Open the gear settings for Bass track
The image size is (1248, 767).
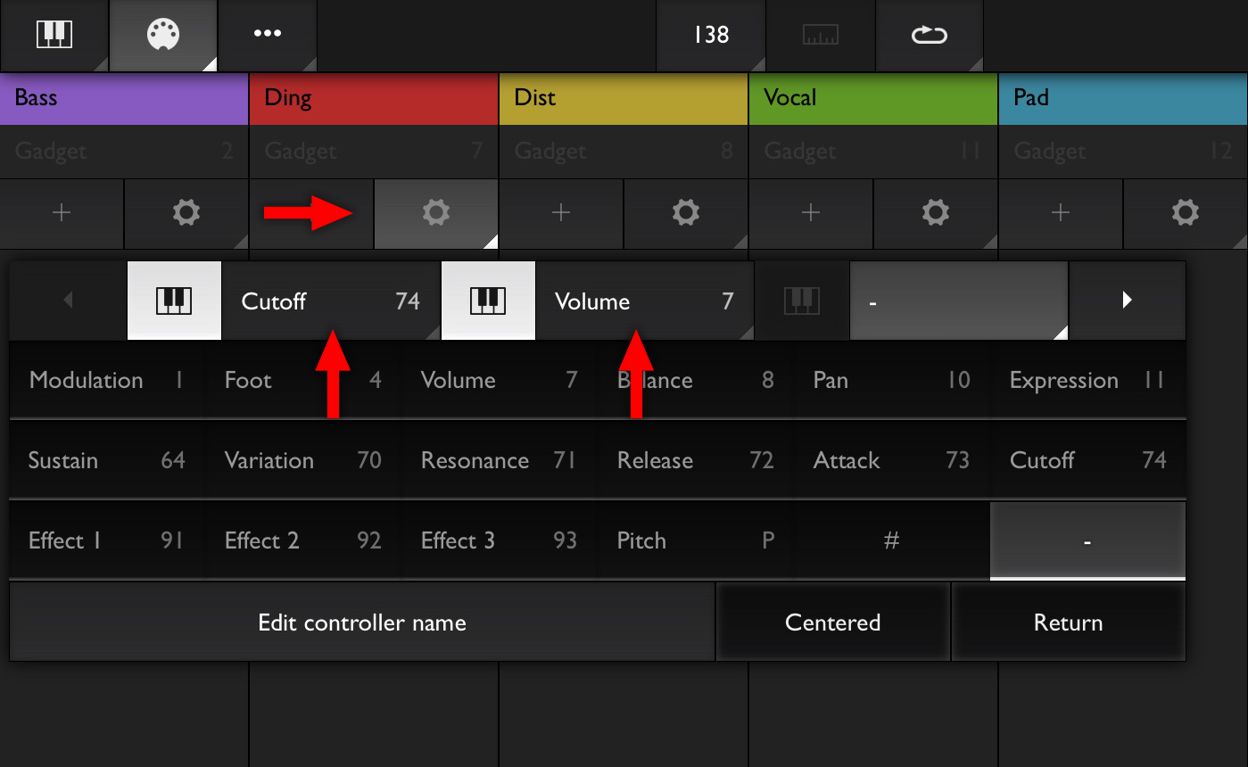click(x=186, y=213)
